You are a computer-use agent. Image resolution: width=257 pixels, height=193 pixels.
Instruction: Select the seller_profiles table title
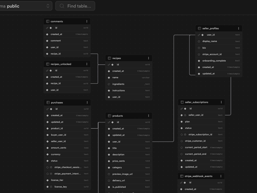(x=210, y=28)
